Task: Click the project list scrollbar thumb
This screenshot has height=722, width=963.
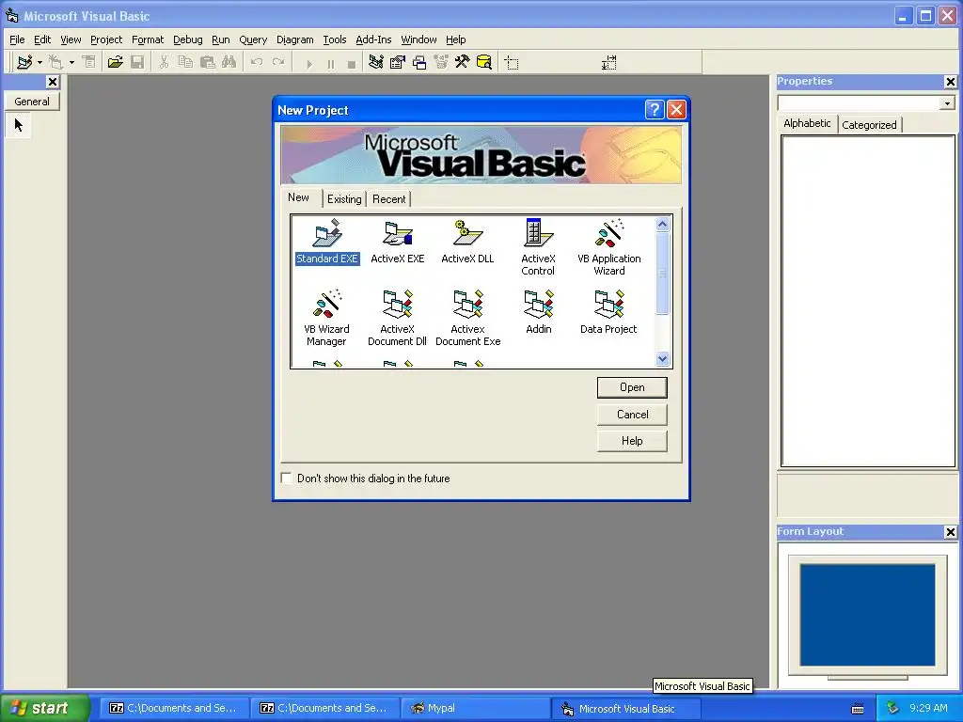Action: (x=662, y=274)
